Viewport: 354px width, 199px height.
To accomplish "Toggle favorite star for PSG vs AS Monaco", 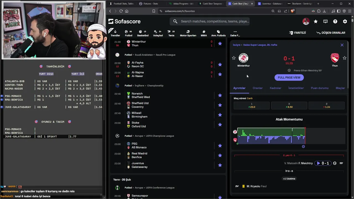I will coord(220,146).
